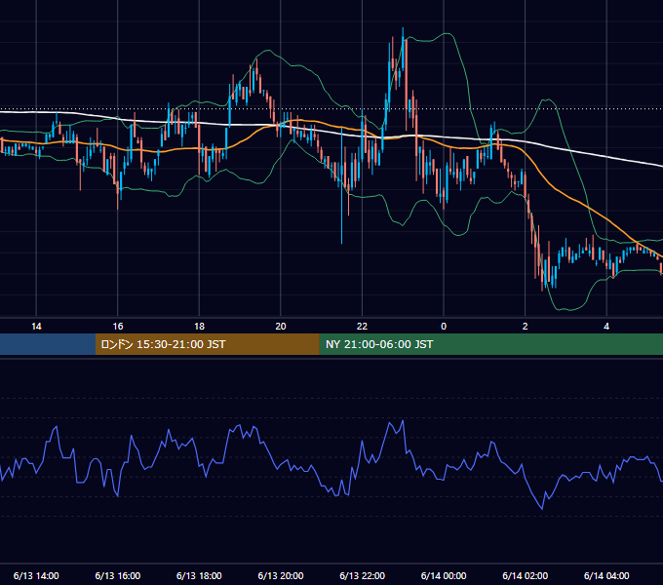Click the 20 hour axis label
The image size is (663, 585).
281,327
